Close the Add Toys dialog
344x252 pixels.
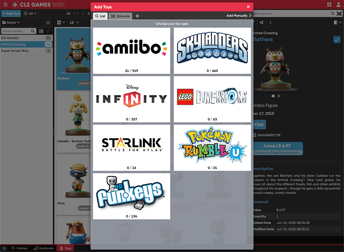[248, 7]
